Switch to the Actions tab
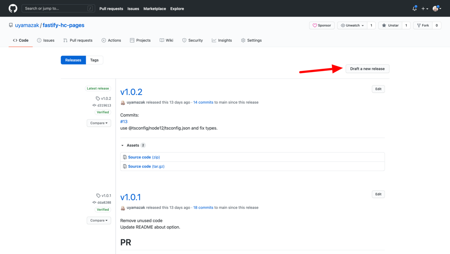Screen dimensions: 450x254 (111, 40)
